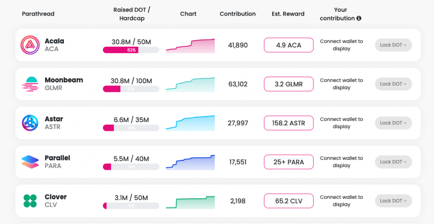Screen dimensions: 434x224
Task: Click the 2,198 contribution count
Action: [x=238, y=201]
